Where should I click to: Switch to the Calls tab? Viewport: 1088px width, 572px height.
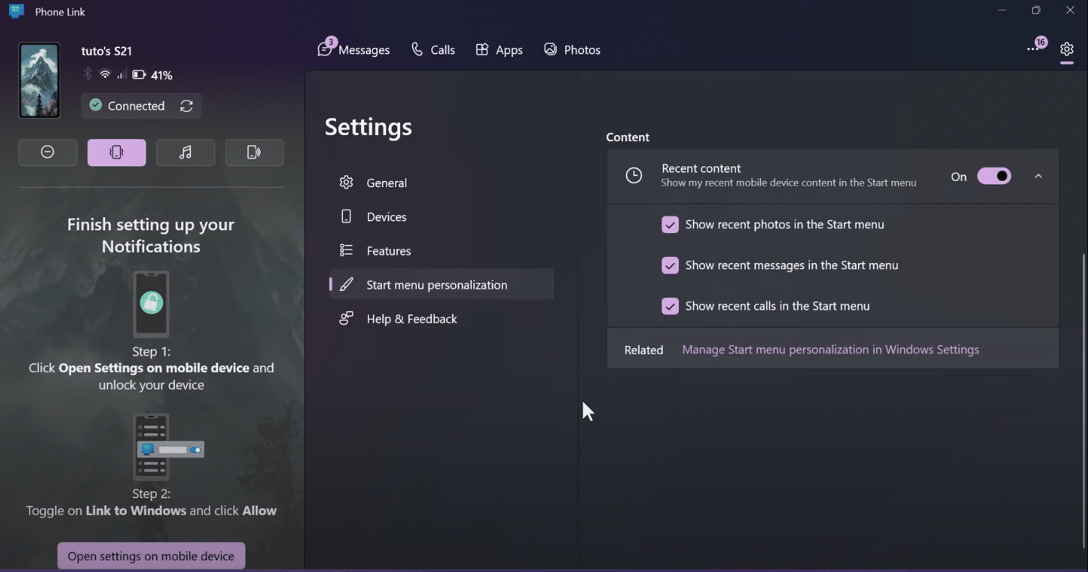point(433,49)
